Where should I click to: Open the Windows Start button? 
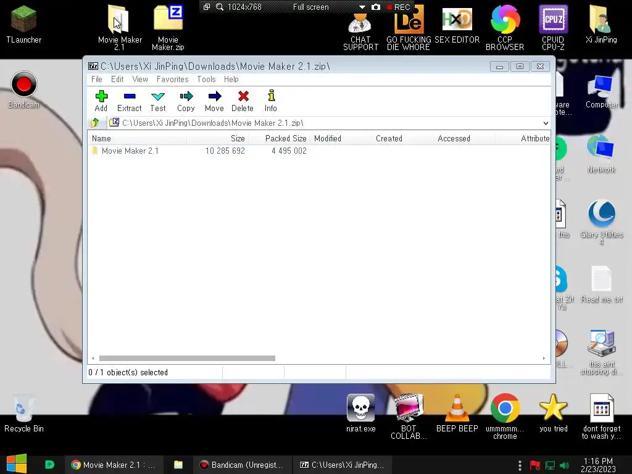pyautogui.click(x=17, y=464)
